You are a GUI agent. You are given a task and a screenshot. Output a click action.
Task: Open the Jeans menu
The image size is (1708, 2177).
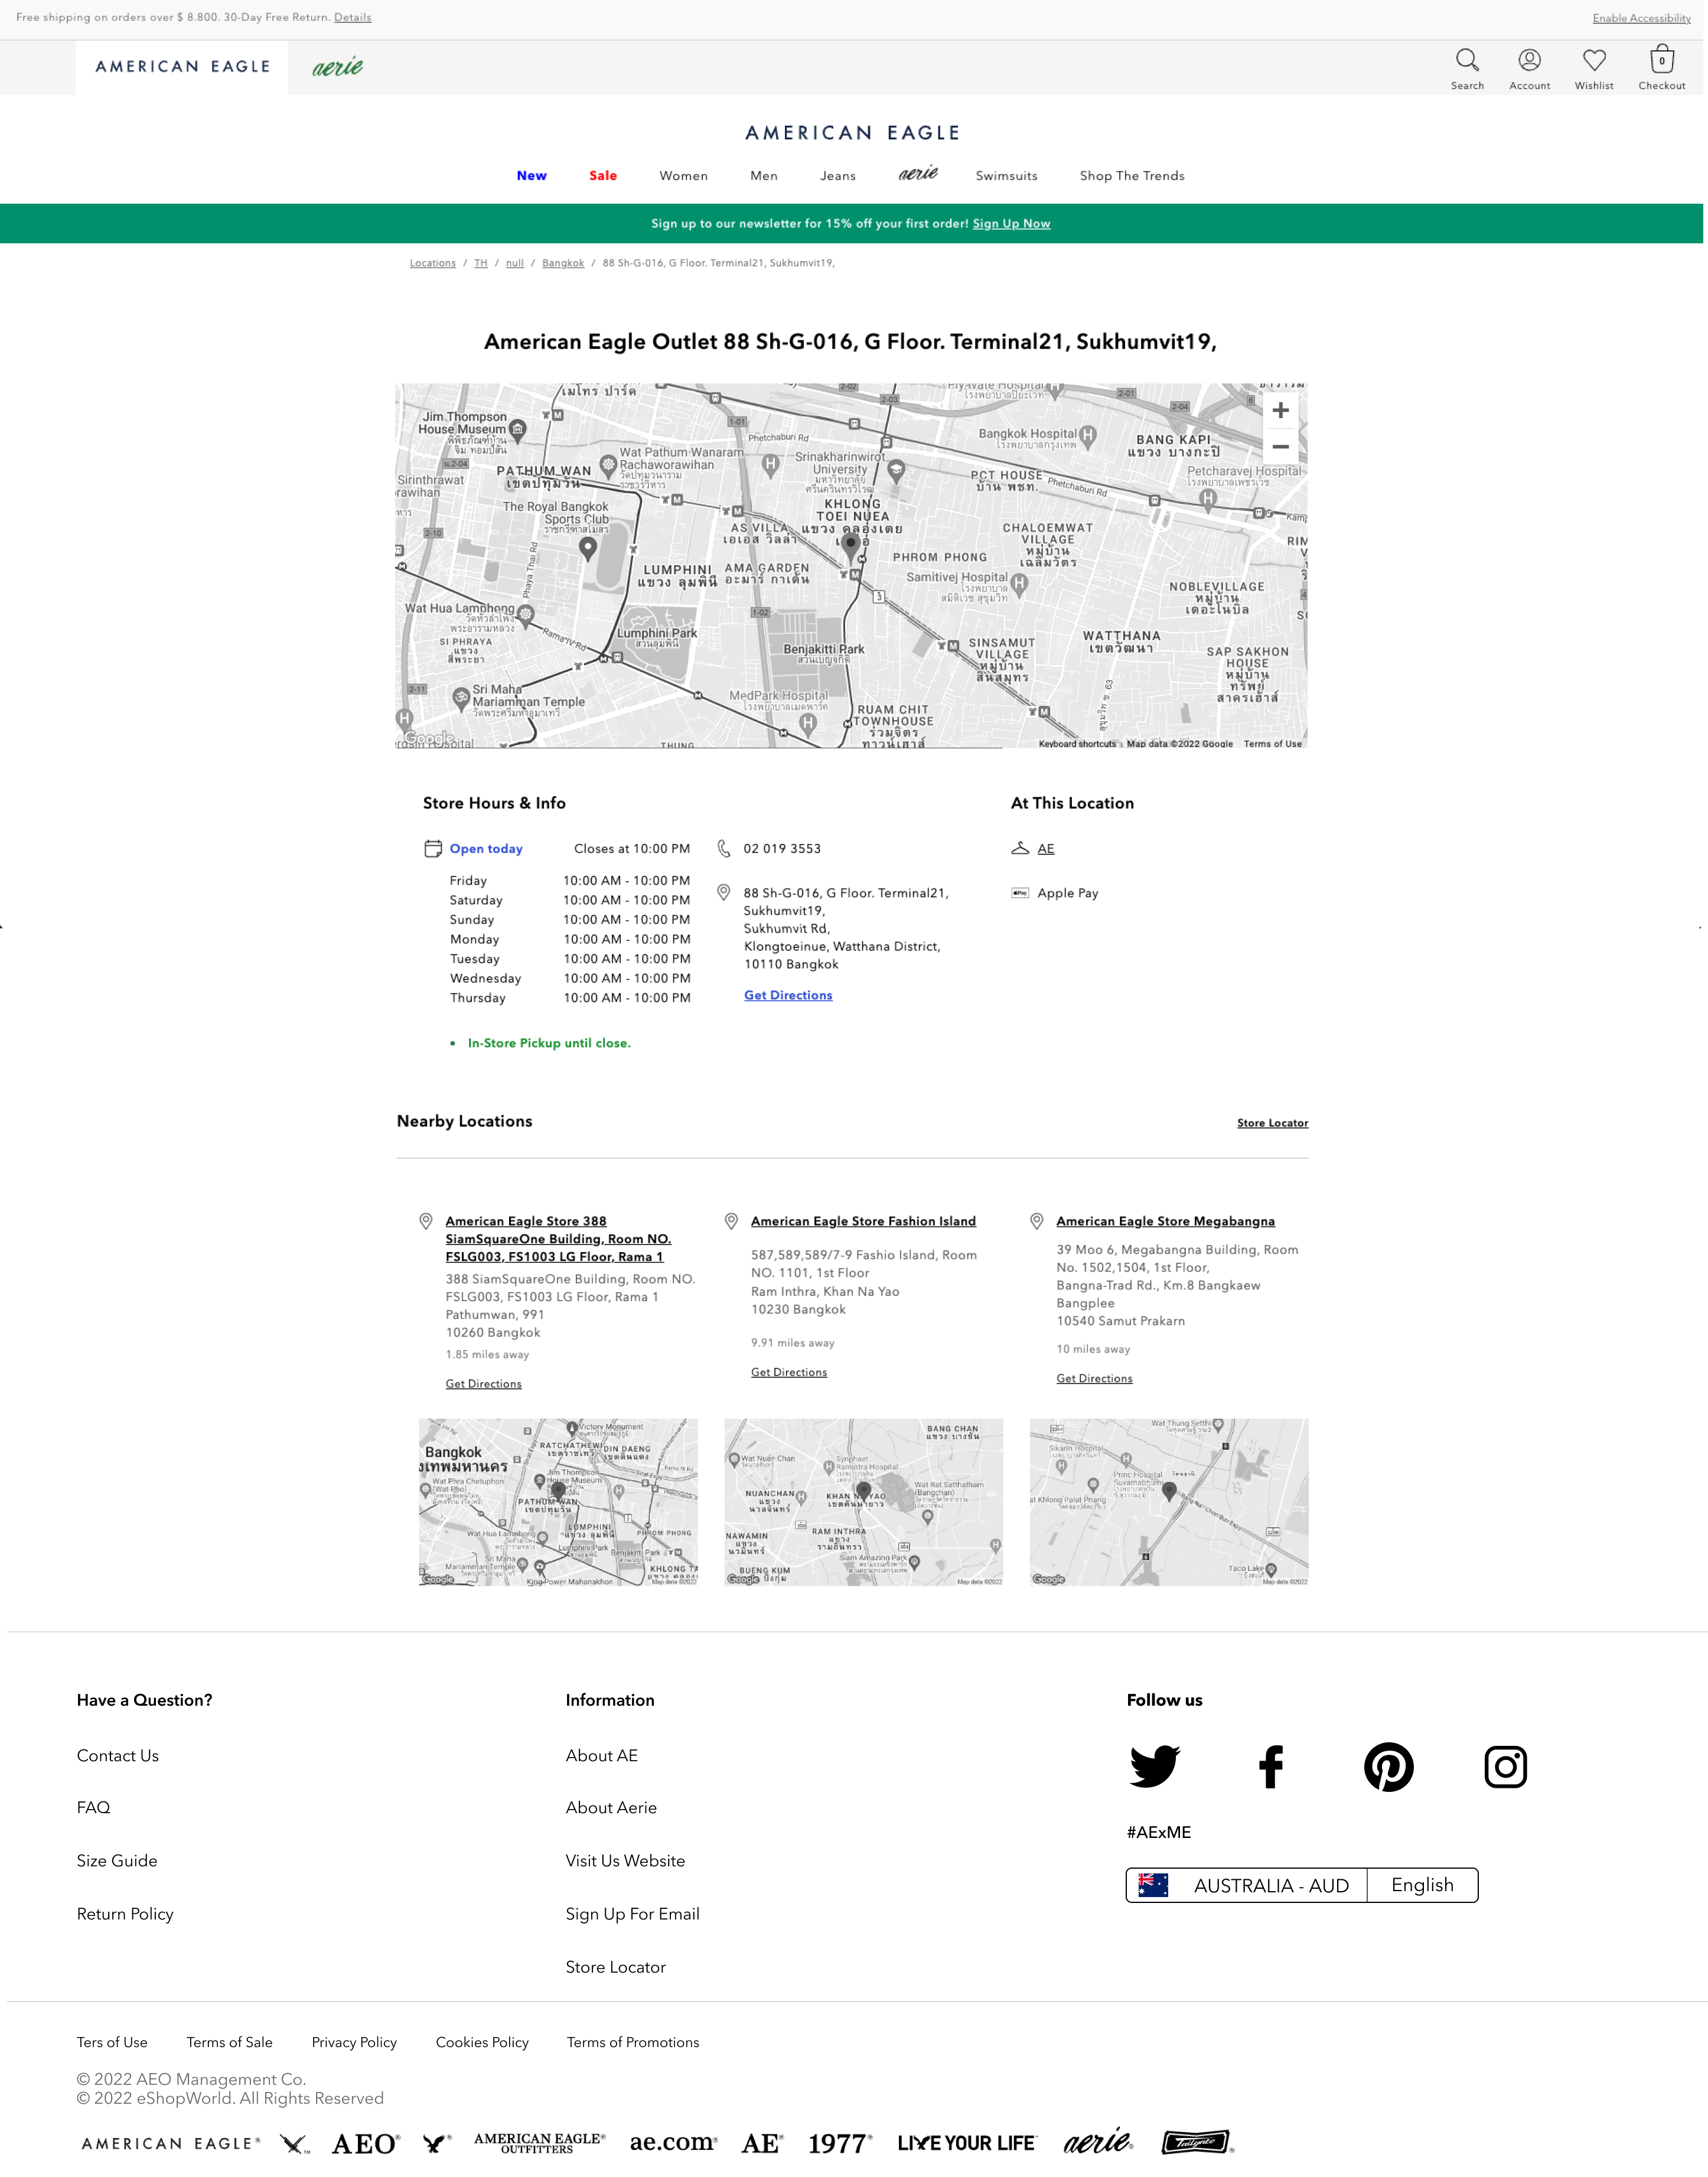838,175
